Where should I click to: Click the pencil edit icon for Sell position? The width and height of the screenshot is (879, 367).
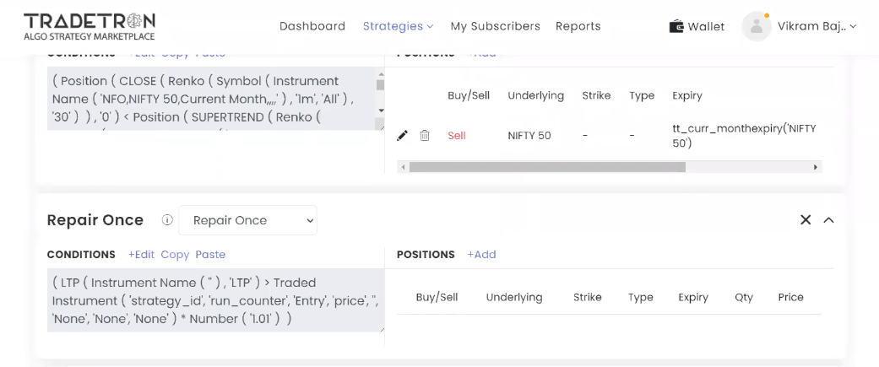(403, 136)
